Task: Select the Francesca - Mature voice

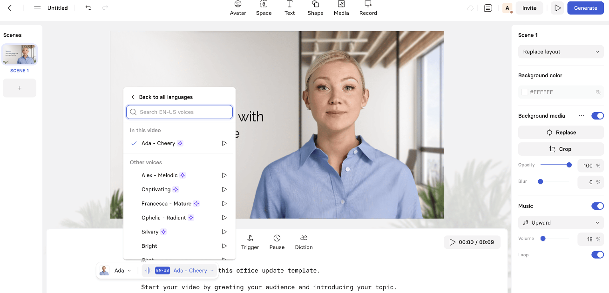Action: point(166,204)
